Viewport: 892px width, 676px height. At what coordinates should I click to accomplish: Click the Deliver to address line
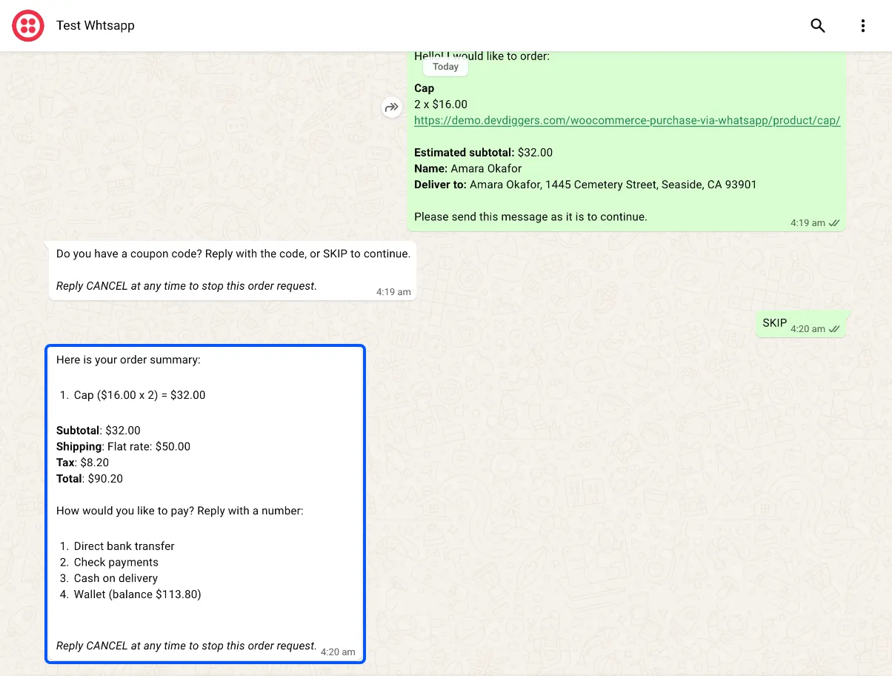click(585, 185)
